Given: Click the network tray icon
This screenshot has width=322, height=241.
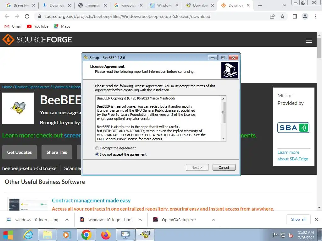Looking at the screenshot, I should 283,235.
